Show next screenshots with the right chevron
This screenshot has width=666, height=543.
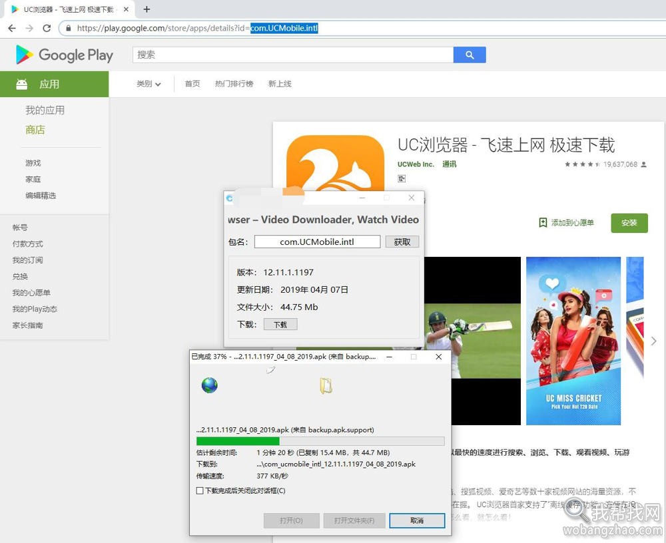tap(654, 341)
